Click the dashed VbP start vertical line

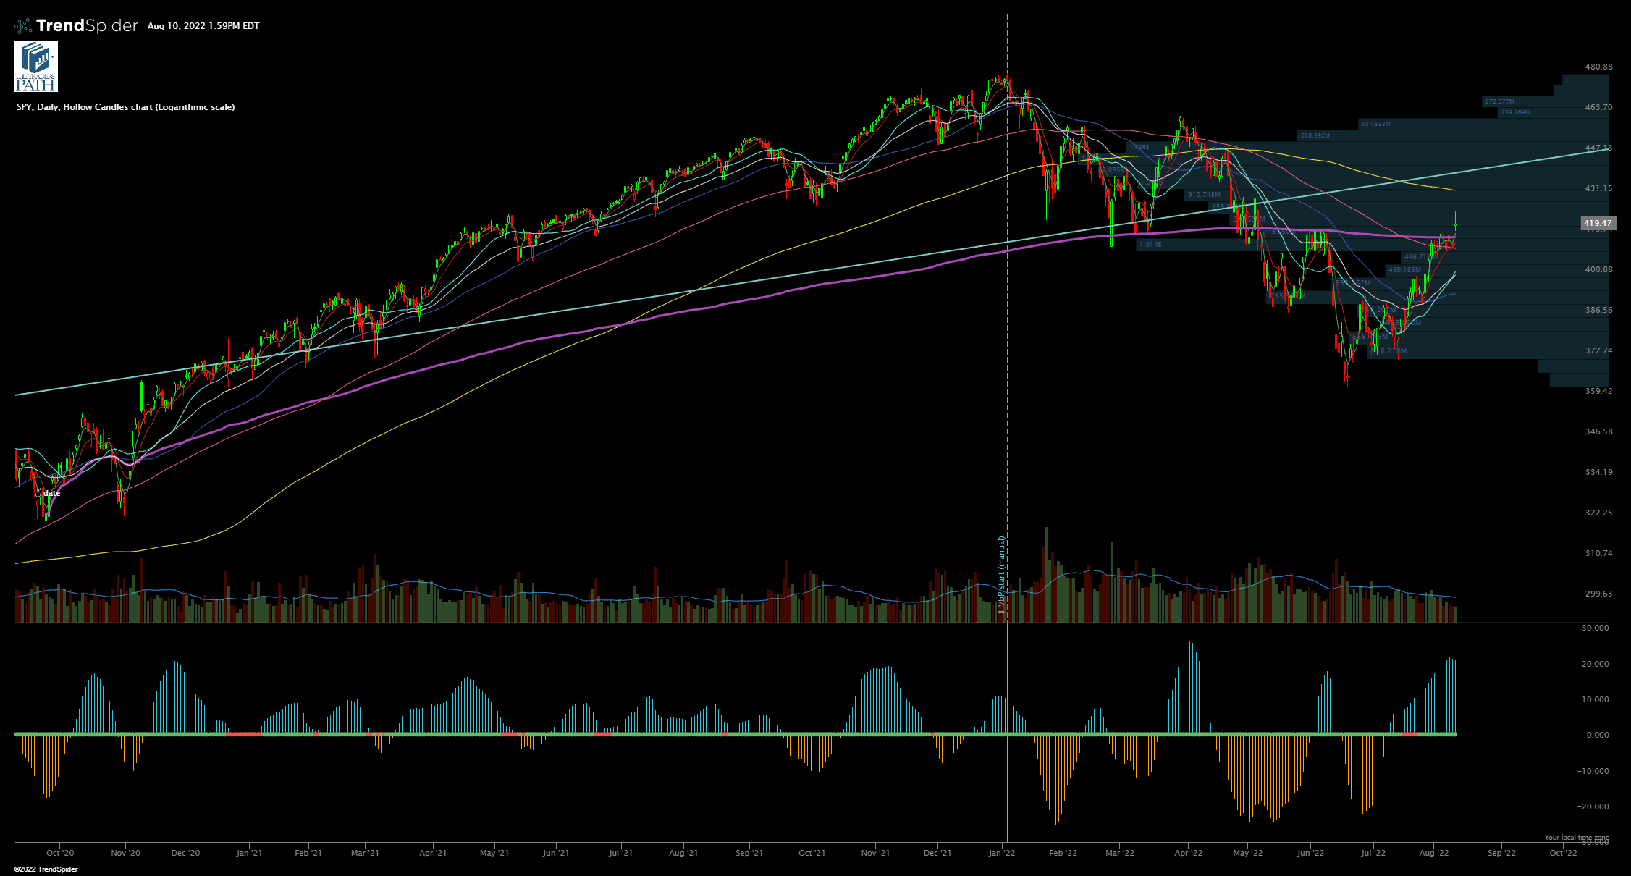tap(1006, 362)
